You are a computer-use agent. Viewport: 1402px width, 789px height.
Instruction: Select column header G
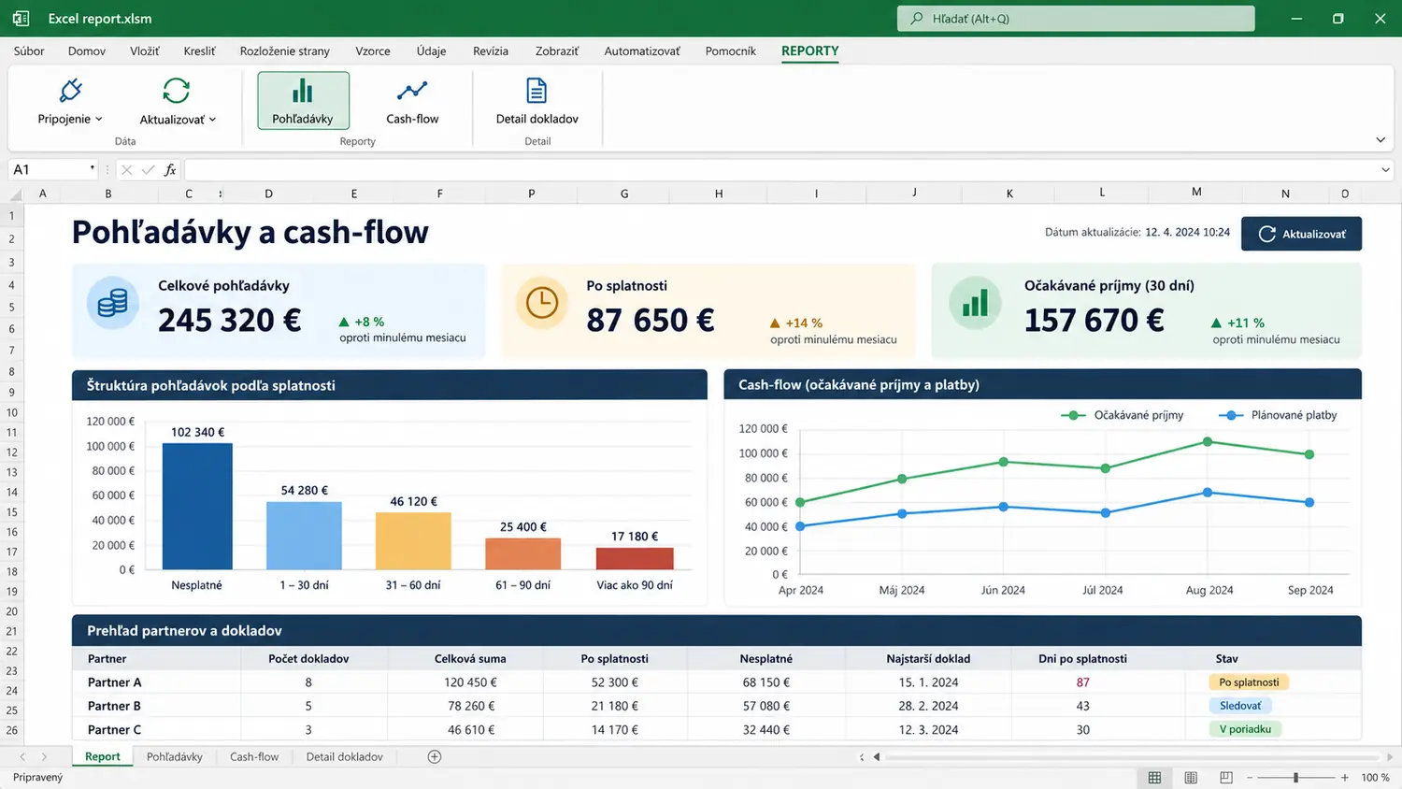point(624,194)
